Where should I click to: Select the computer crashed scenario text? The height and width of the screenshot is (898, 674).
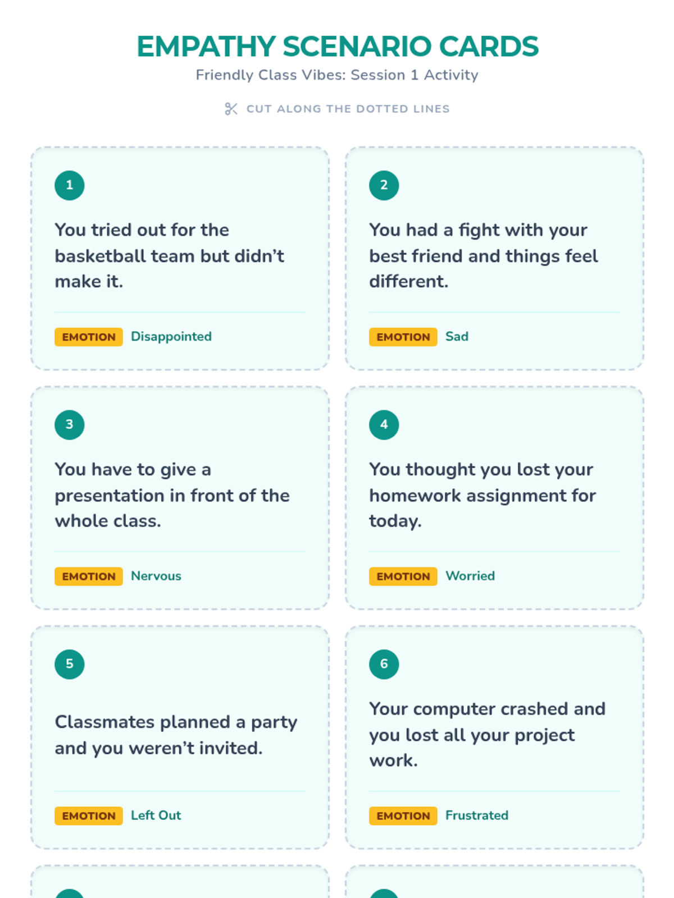click(x=487, y=735)
